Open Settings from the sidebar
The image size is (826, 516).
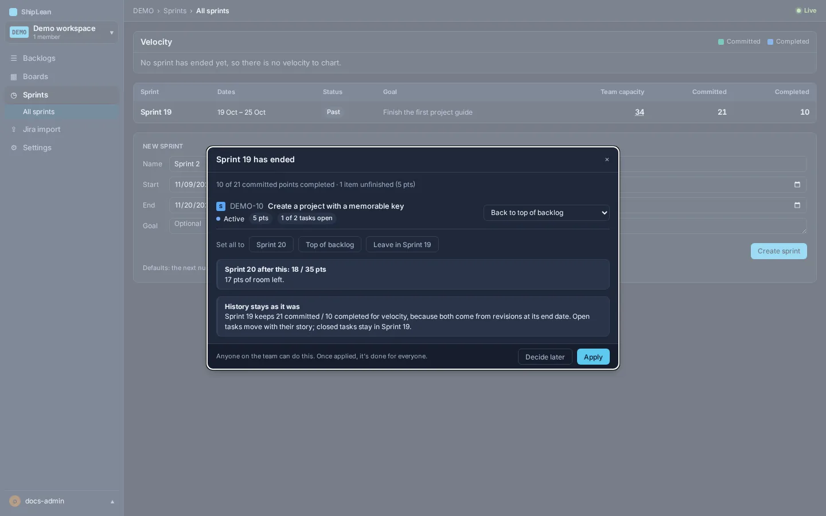(x=62, y=148)
